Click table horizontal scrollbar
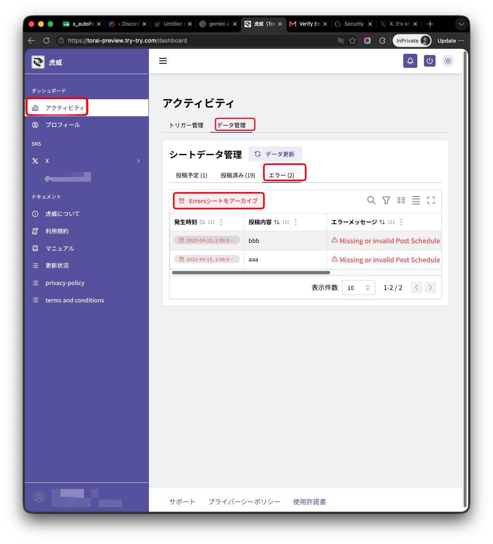 point(251,273)
